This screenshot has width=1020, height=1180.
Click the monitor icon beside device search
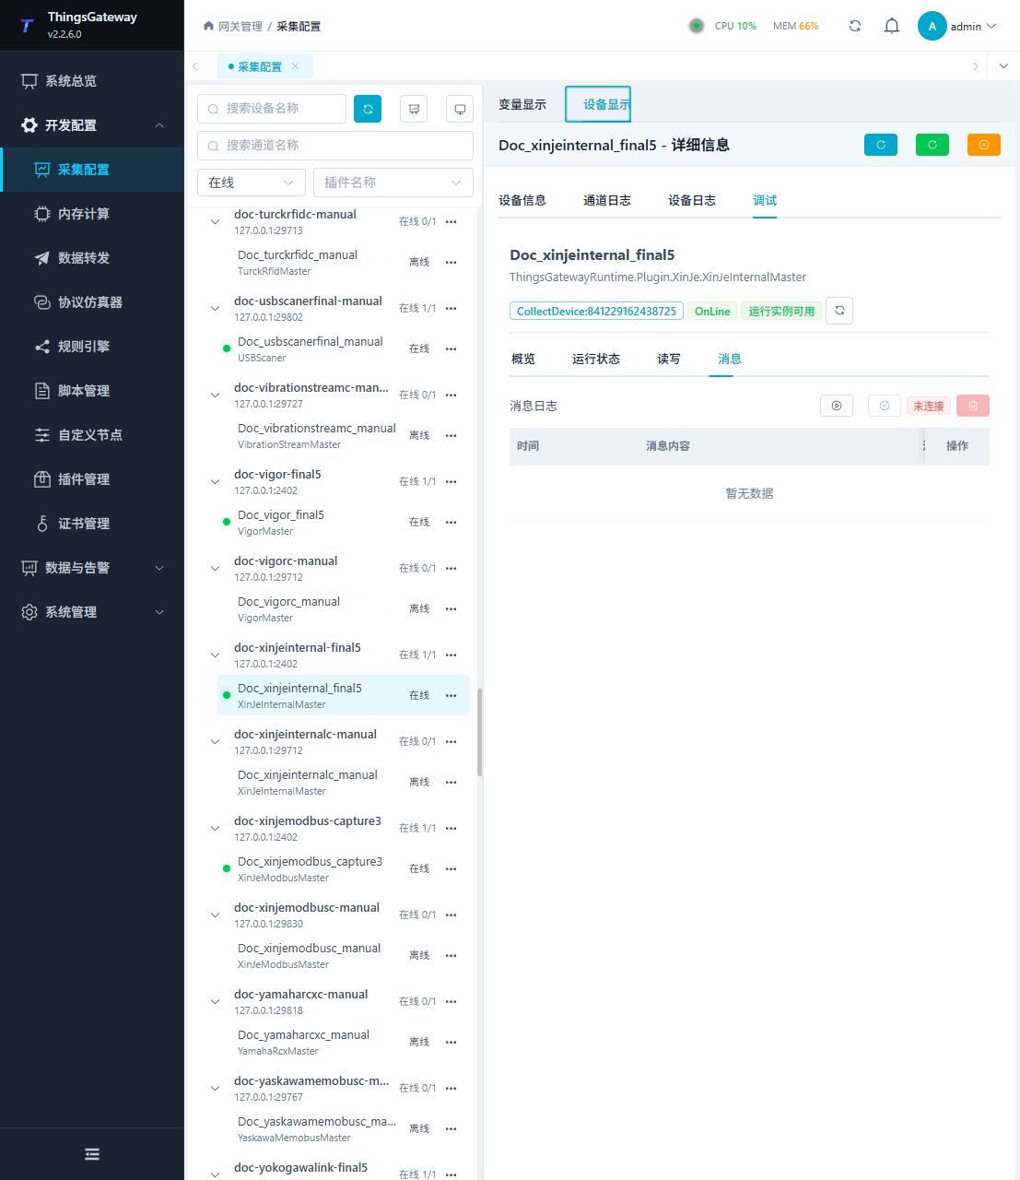(460, 109)
